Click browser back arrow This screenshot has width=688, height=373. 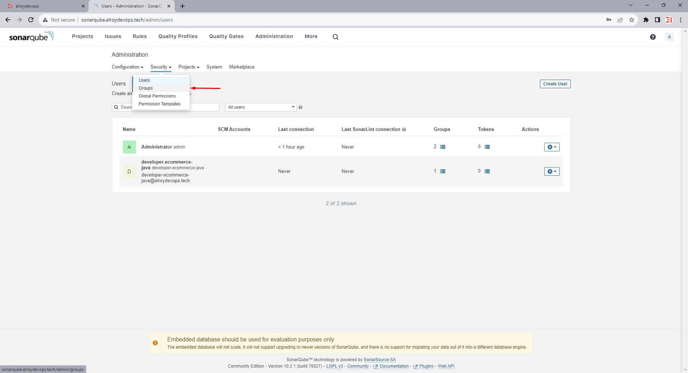click(8, 20)
